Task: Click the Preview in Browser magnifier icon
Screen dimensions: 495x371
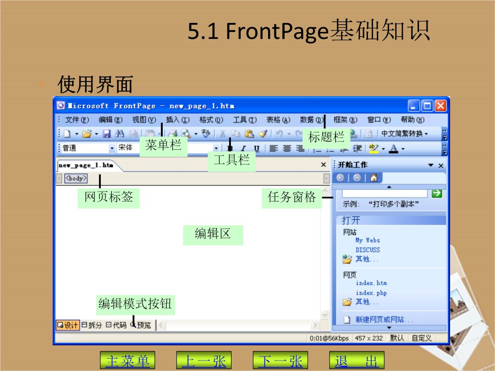Action: pyautogui.click(x=186, y=134)
